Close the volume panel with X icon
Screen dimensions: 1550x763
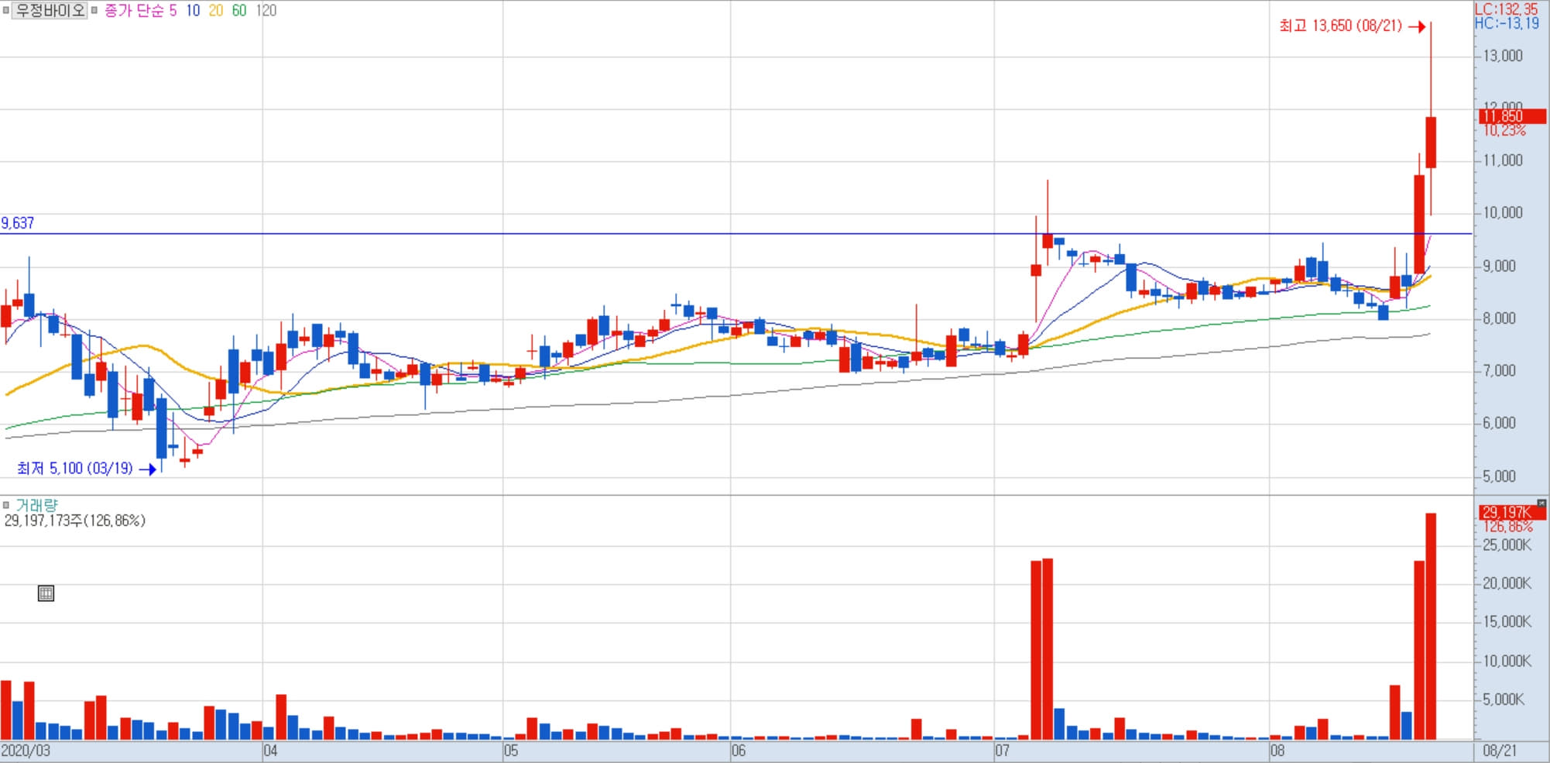pos(1541,504)
